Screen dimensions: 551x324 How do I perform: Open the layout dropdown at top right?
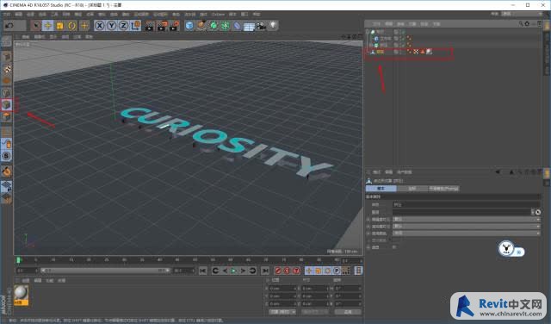click(x=522, y=14)
